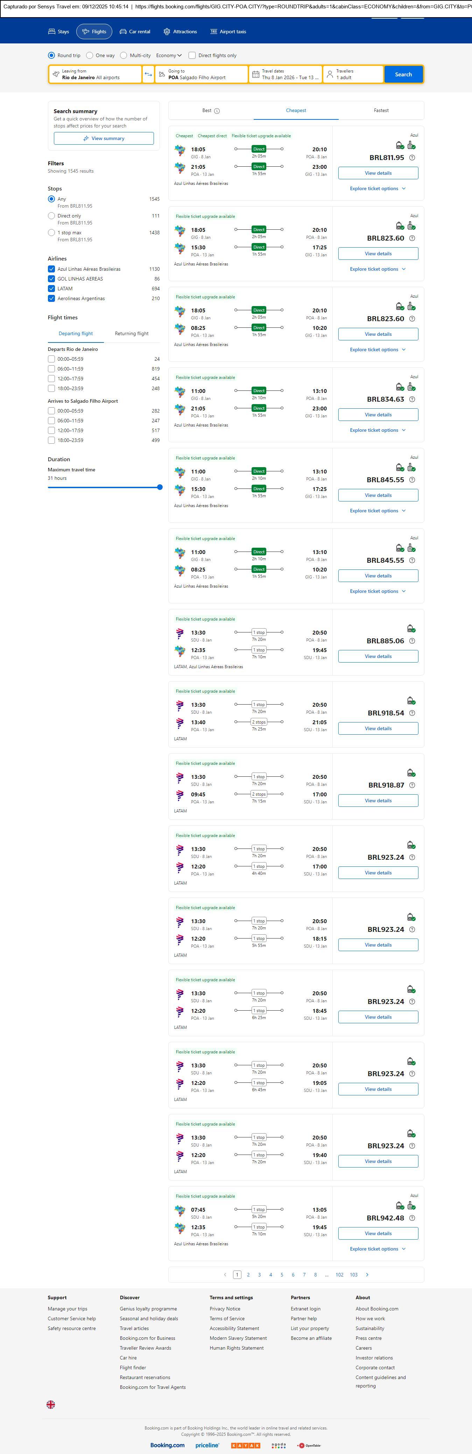472x1454 pixels.
Task: Switch to the Fastest tab
Action: tap(381, 111)
